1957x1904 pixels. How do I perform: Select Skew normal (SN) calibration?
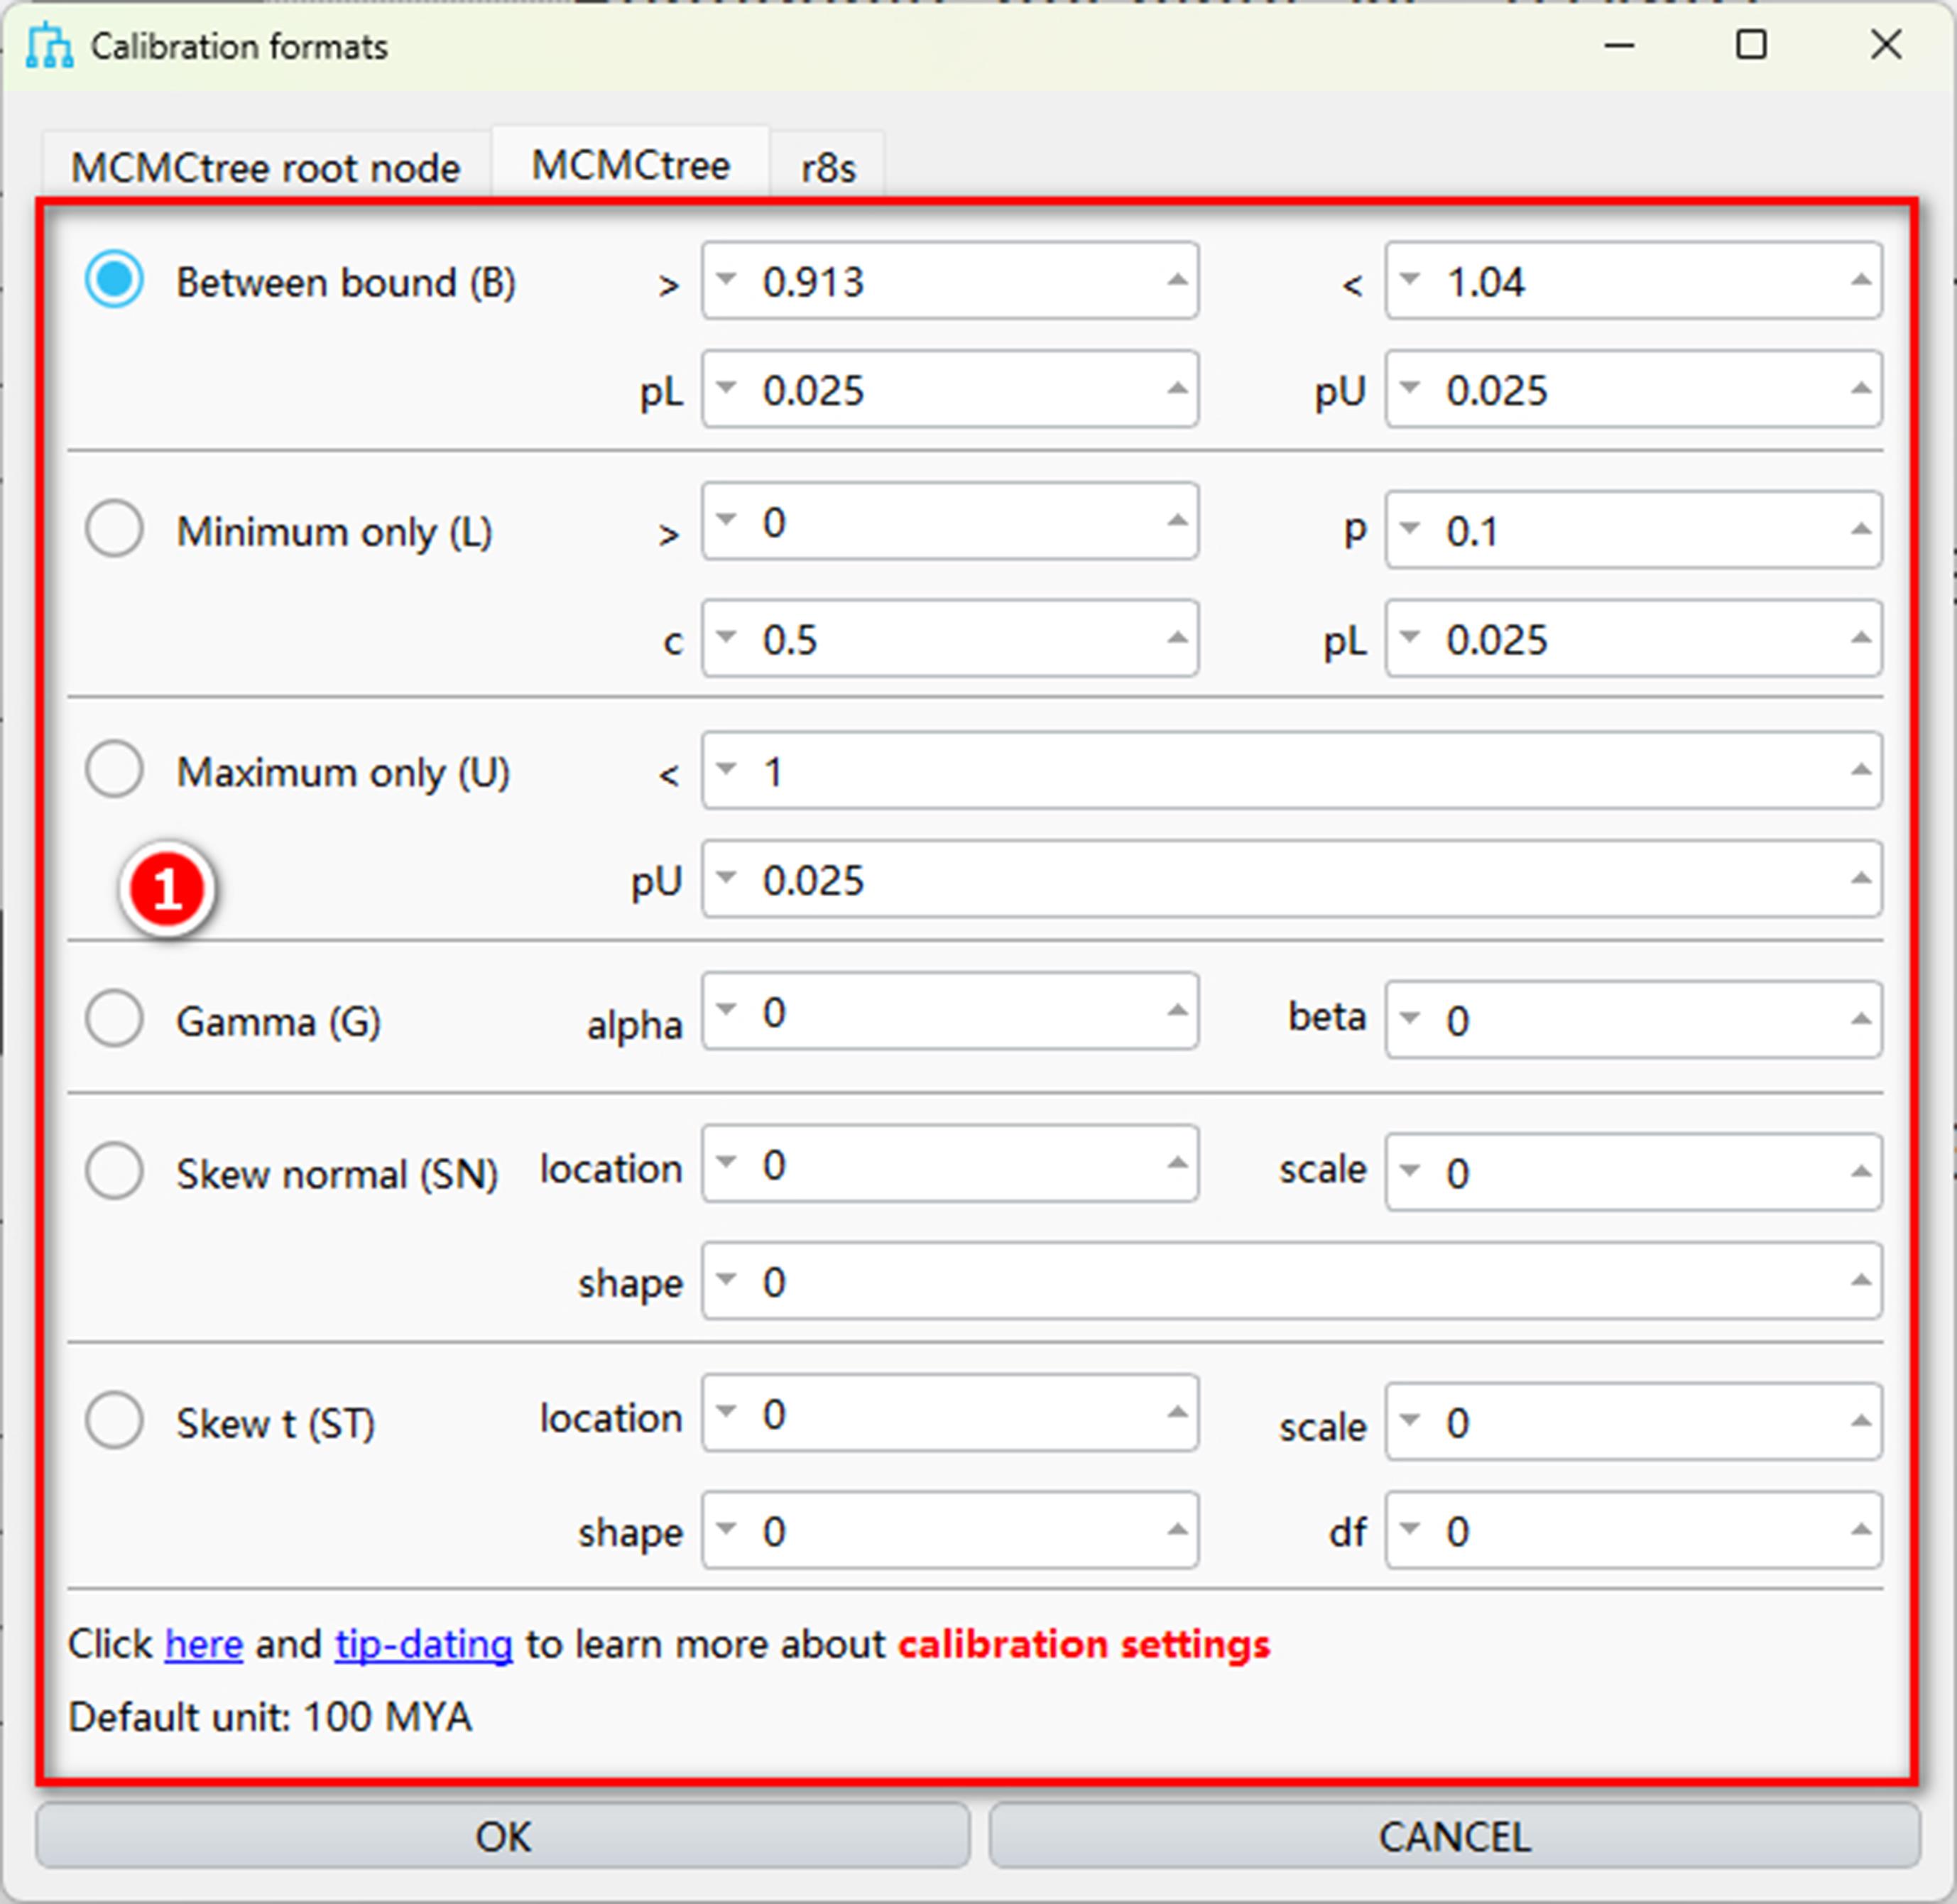(114, 1170)
